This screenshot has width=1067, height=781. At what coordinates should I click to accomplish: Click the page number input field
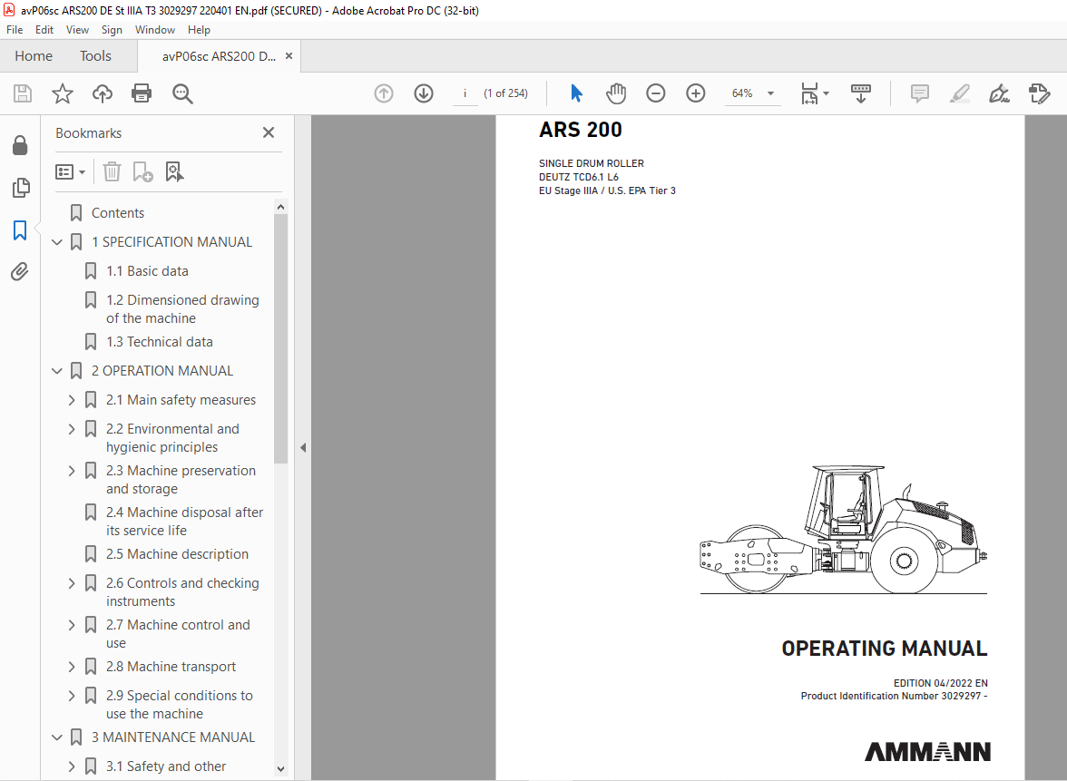(x=465, y=93)
